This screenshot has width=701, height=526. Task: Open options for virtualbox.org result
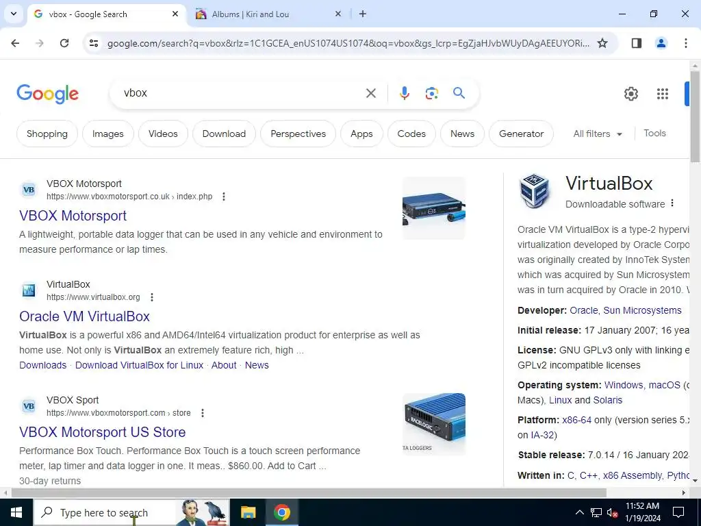[152, 297]
